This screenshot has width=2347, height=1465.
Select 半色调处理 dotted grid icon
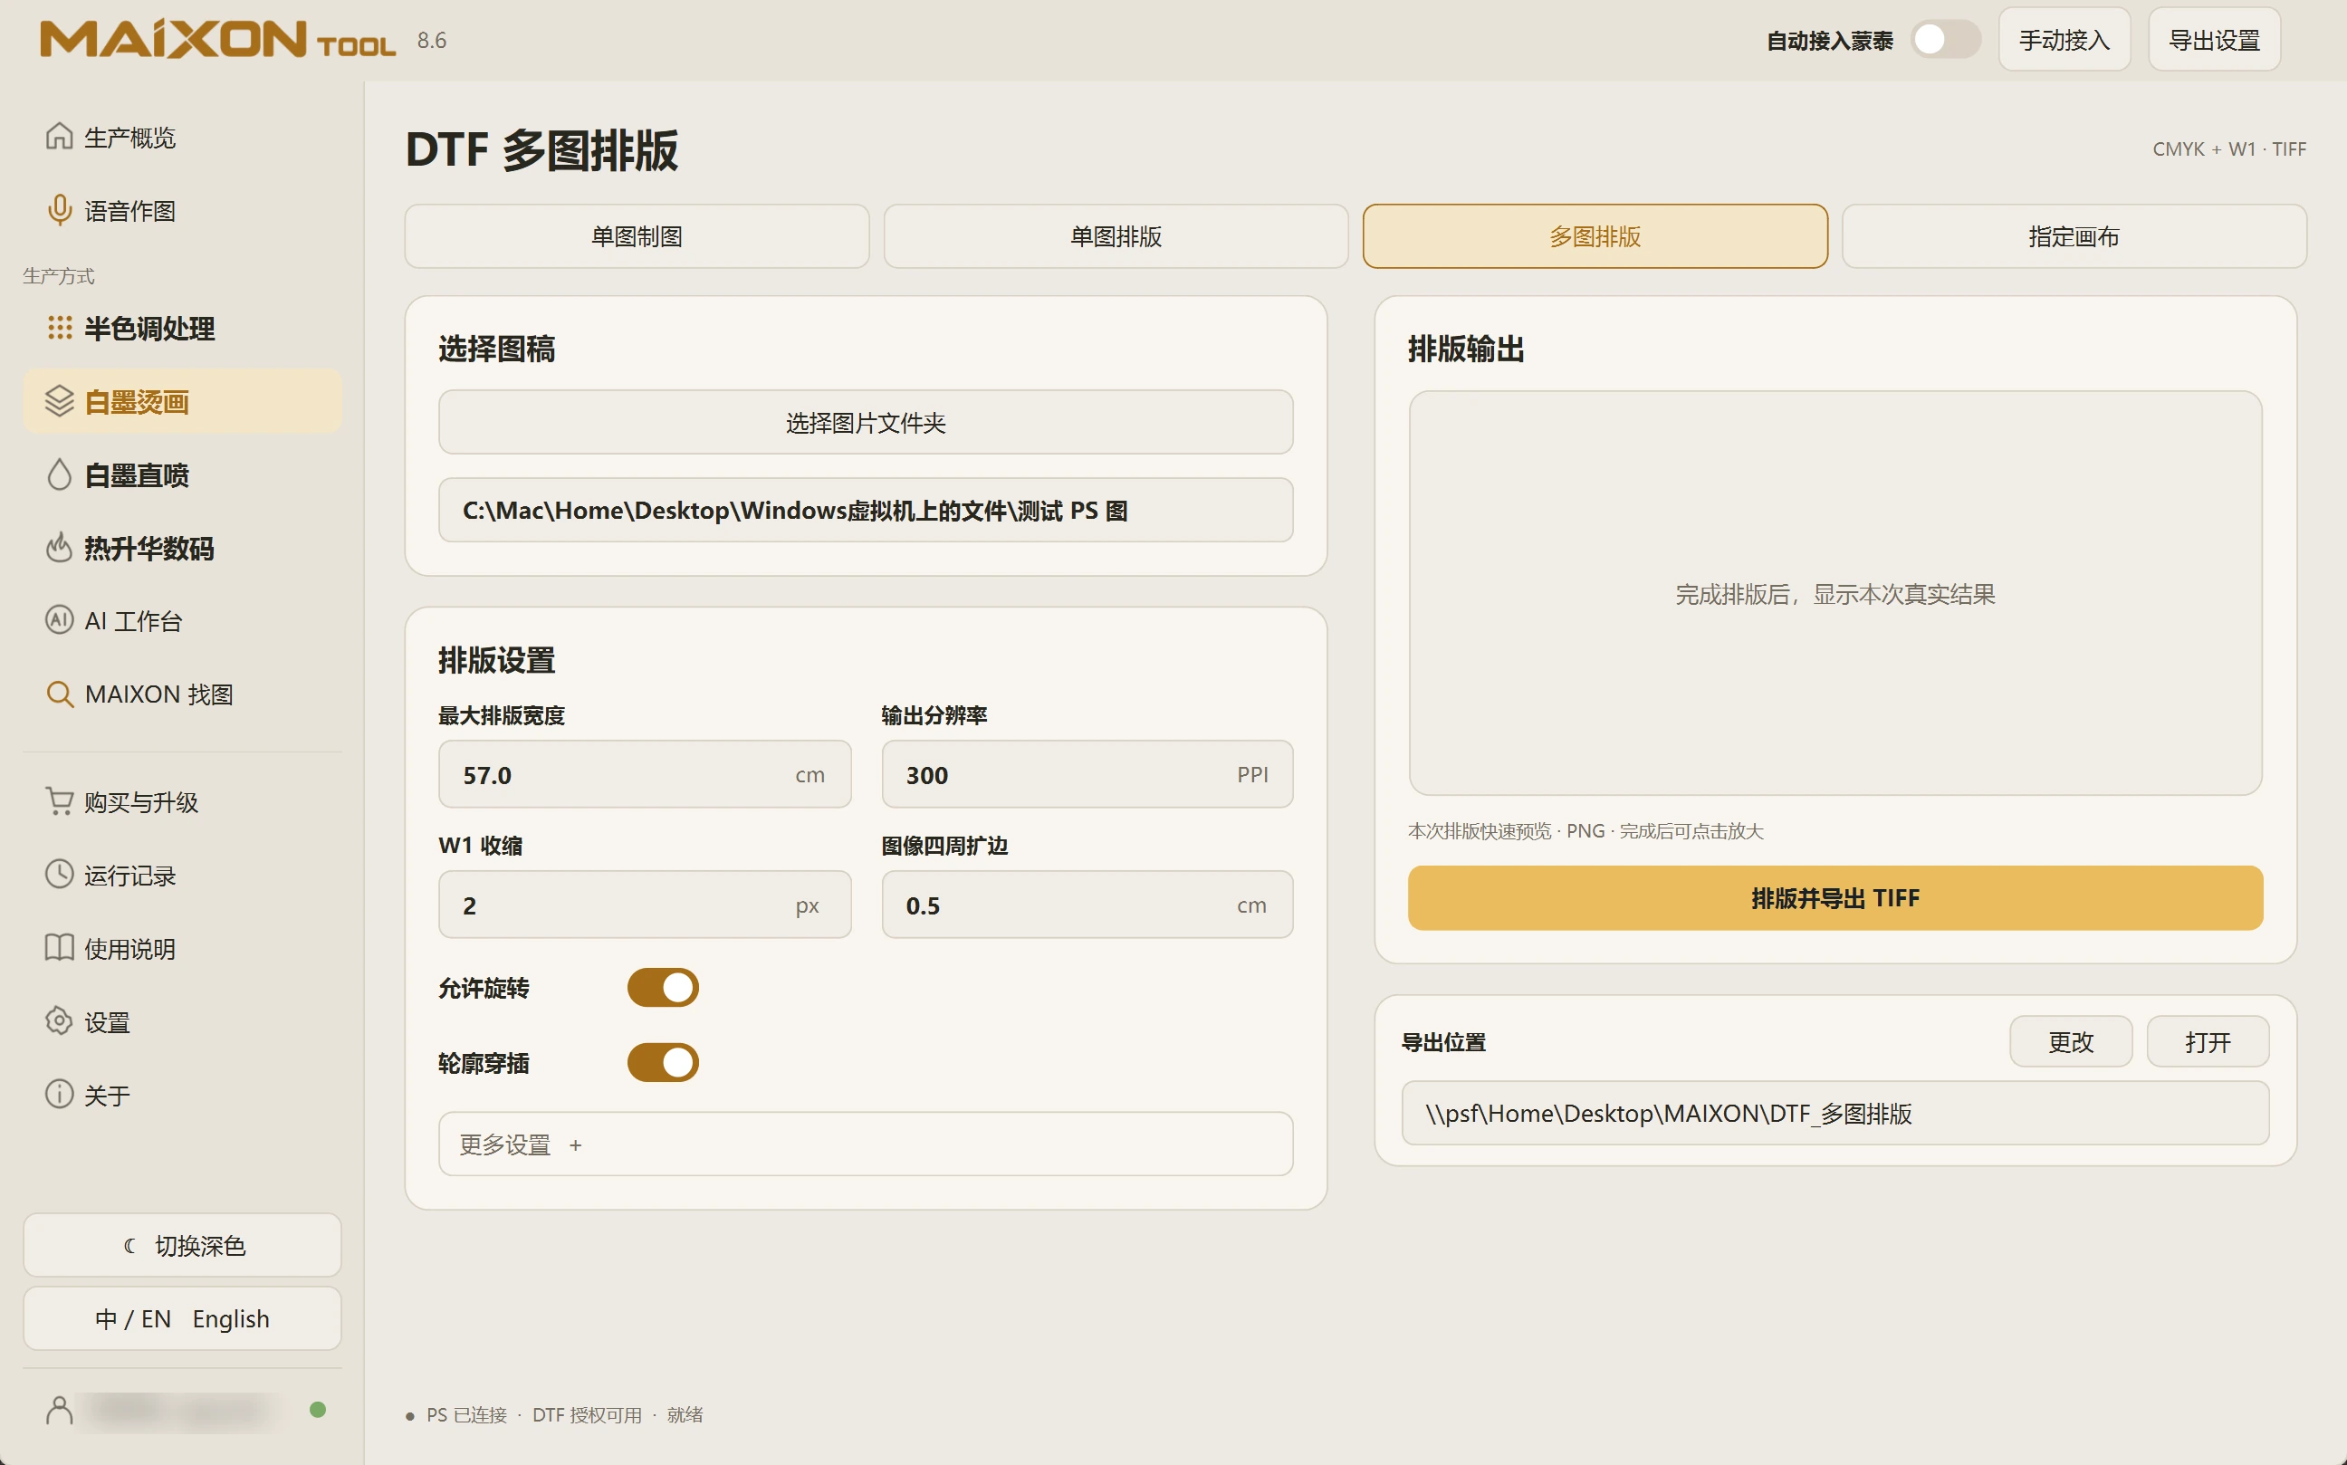click(x=59, y=328)
